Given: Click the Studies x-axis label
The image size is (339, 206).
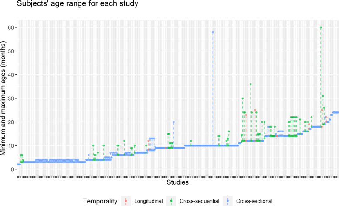Looking at the screenshot, I should coord(177,183).
